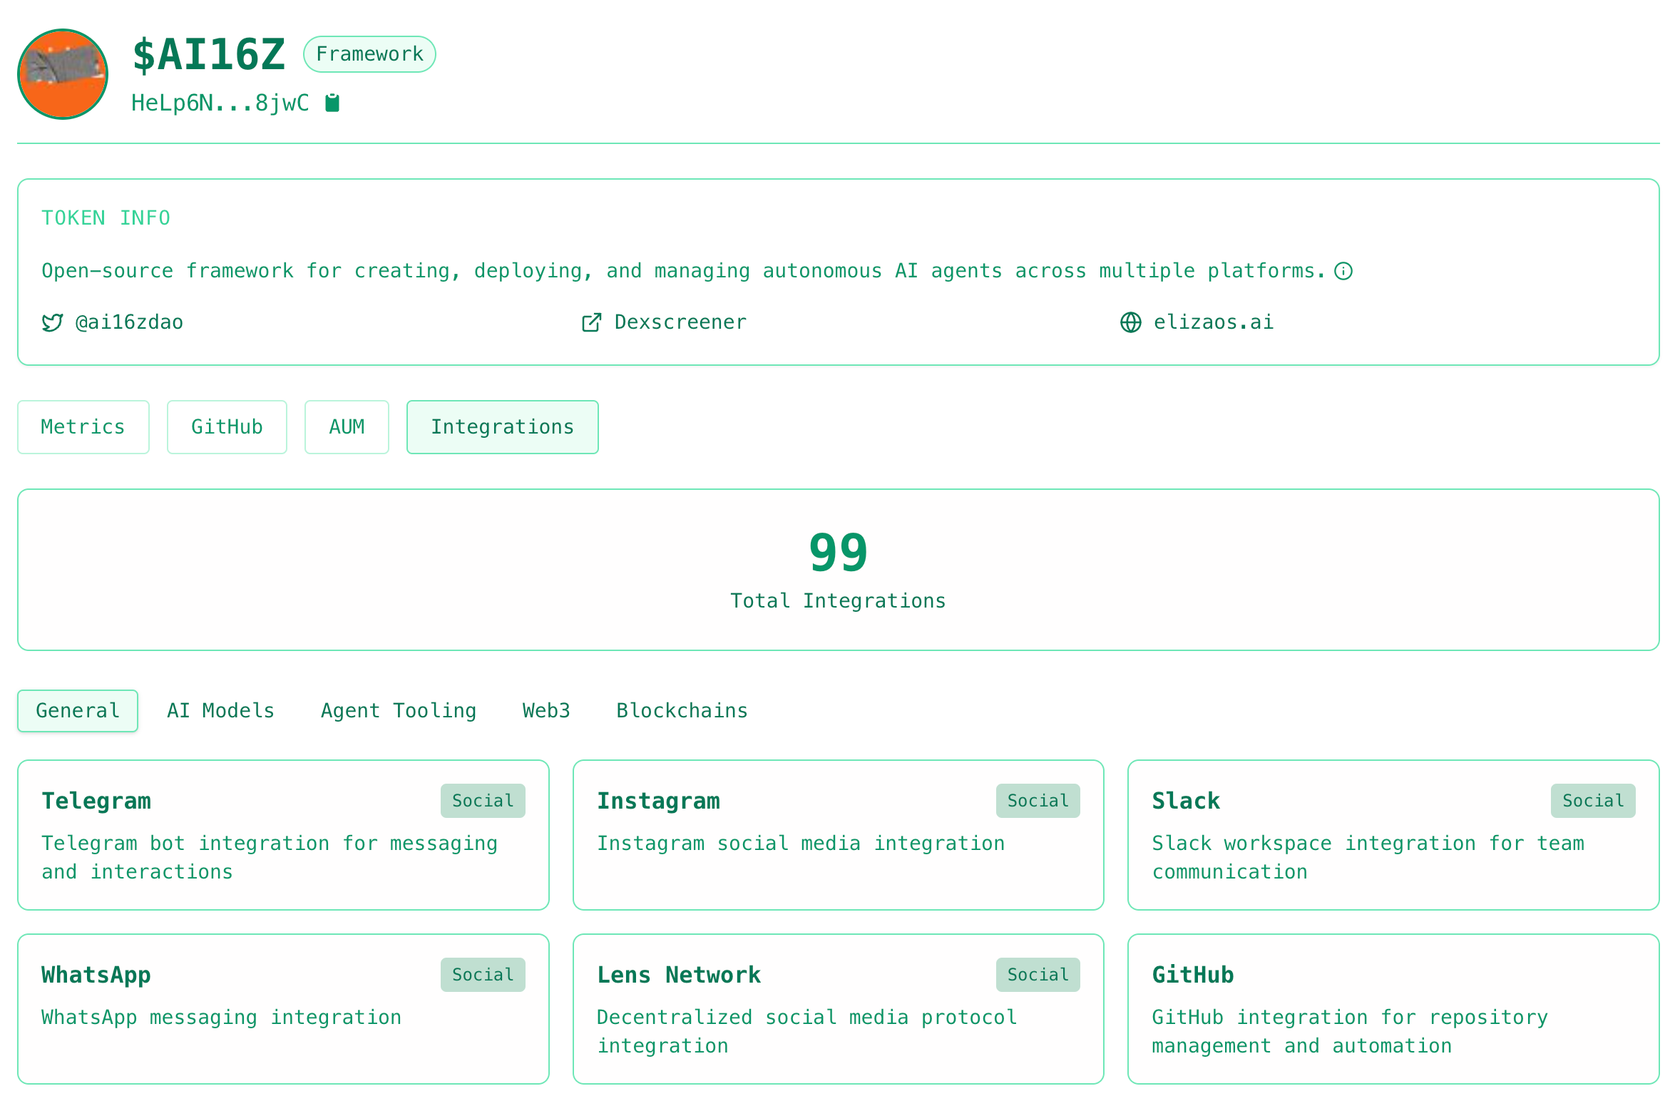
Task: Show the Agent Tooling category
Action: tap(399, 711)
